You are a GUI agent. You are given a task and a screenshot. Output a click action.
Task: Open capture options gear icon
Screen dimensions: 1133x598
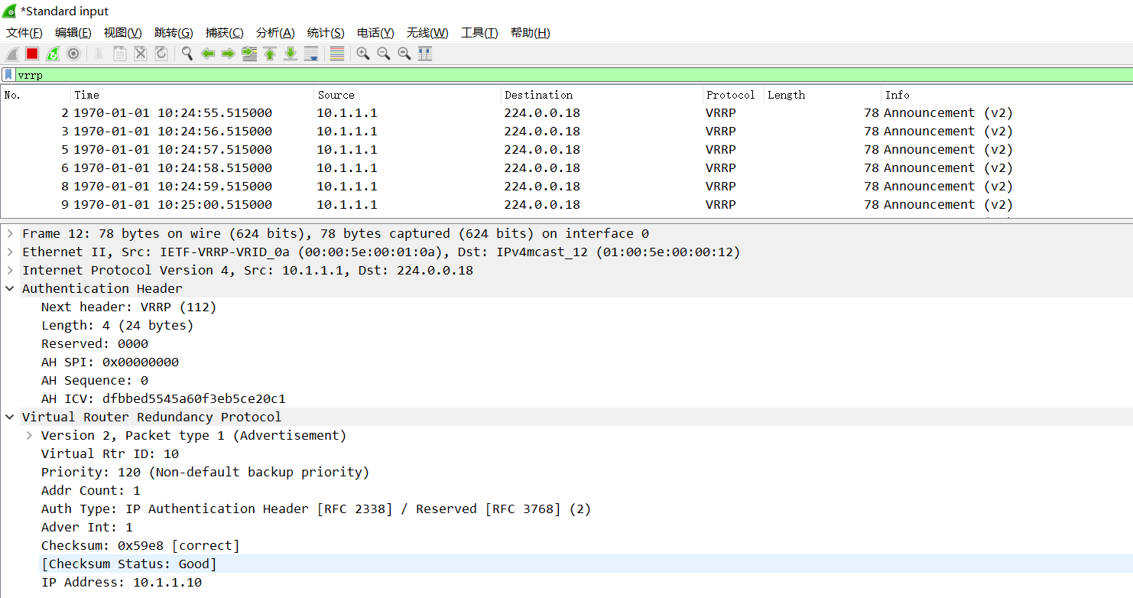click(73, 54)
